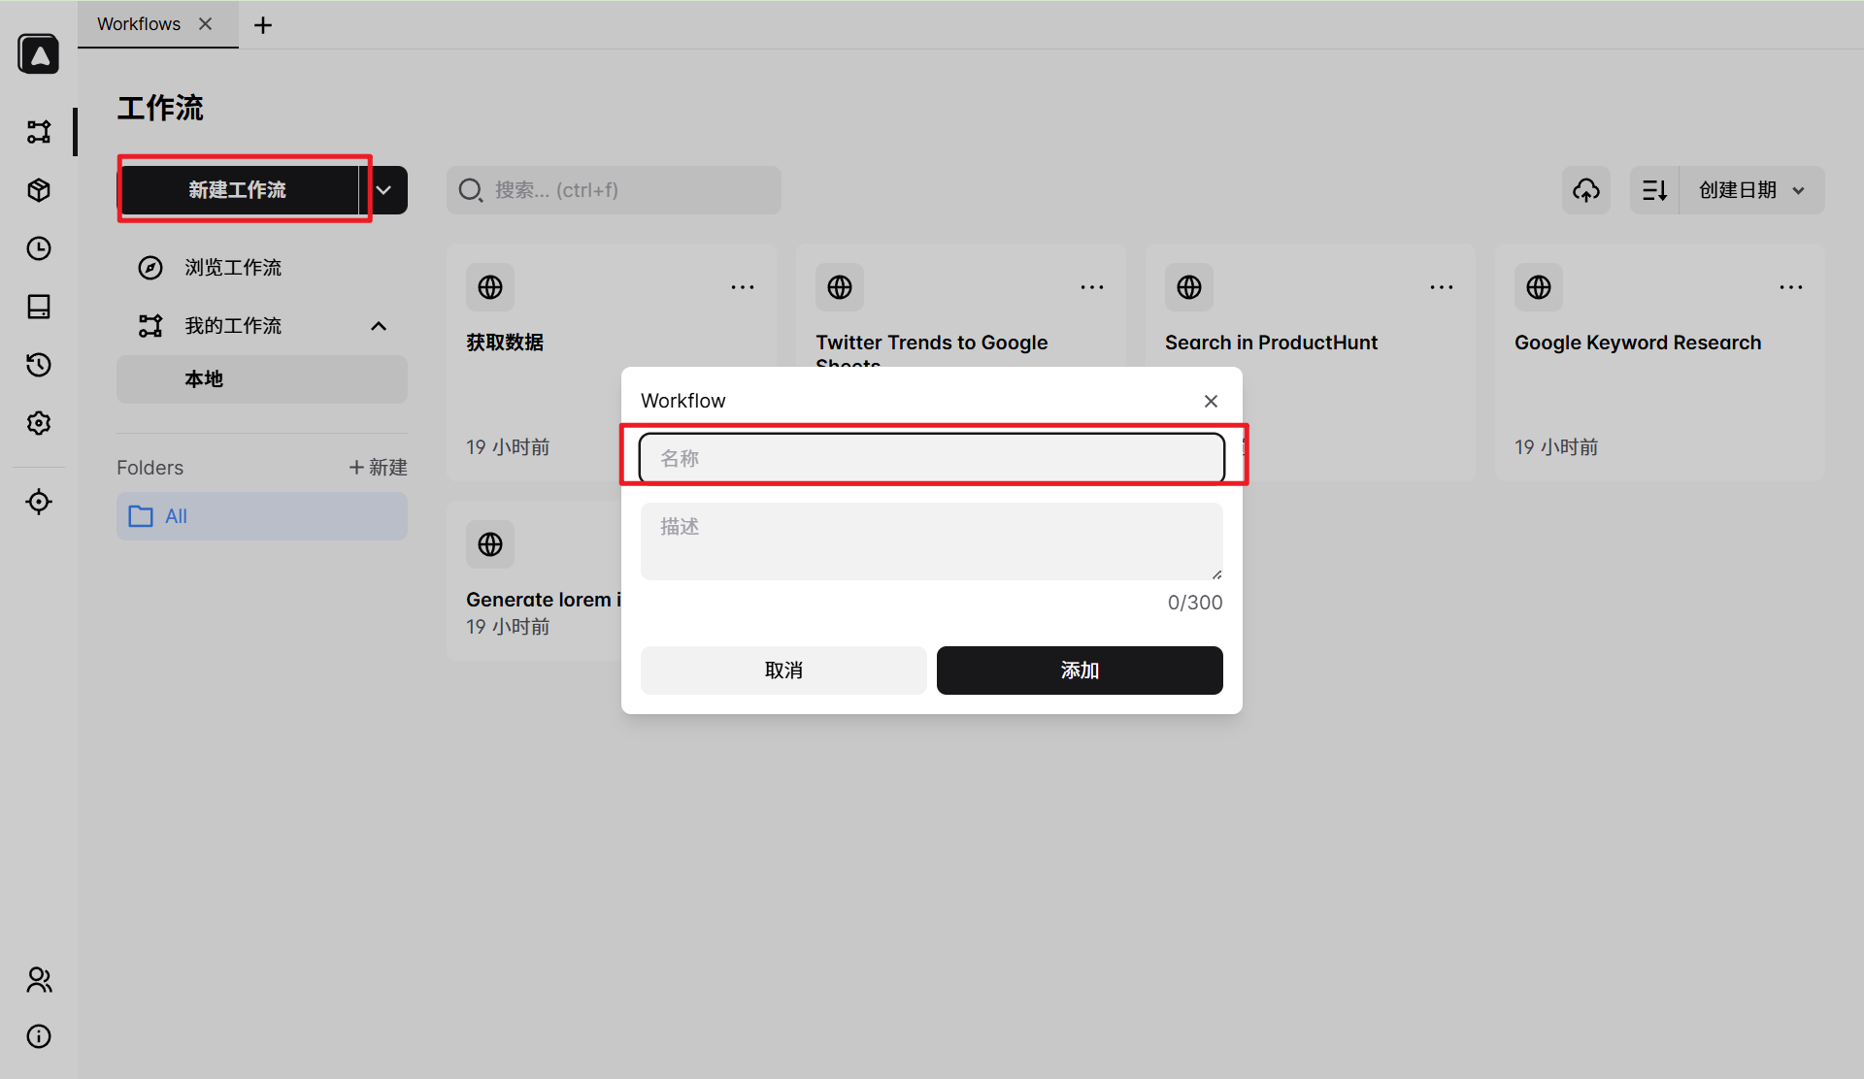Open the Logs history icon
The height and width of the screenshot is (1079, 1864).
[39, 365]
